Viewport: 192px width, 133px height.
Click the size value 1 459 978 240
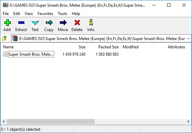(x=74, y=54)
